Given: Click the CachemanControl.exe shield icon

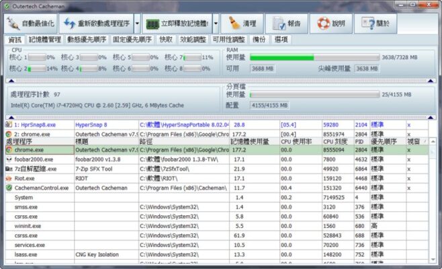Looking at the screenshot, I should click(x=9, y=188).
